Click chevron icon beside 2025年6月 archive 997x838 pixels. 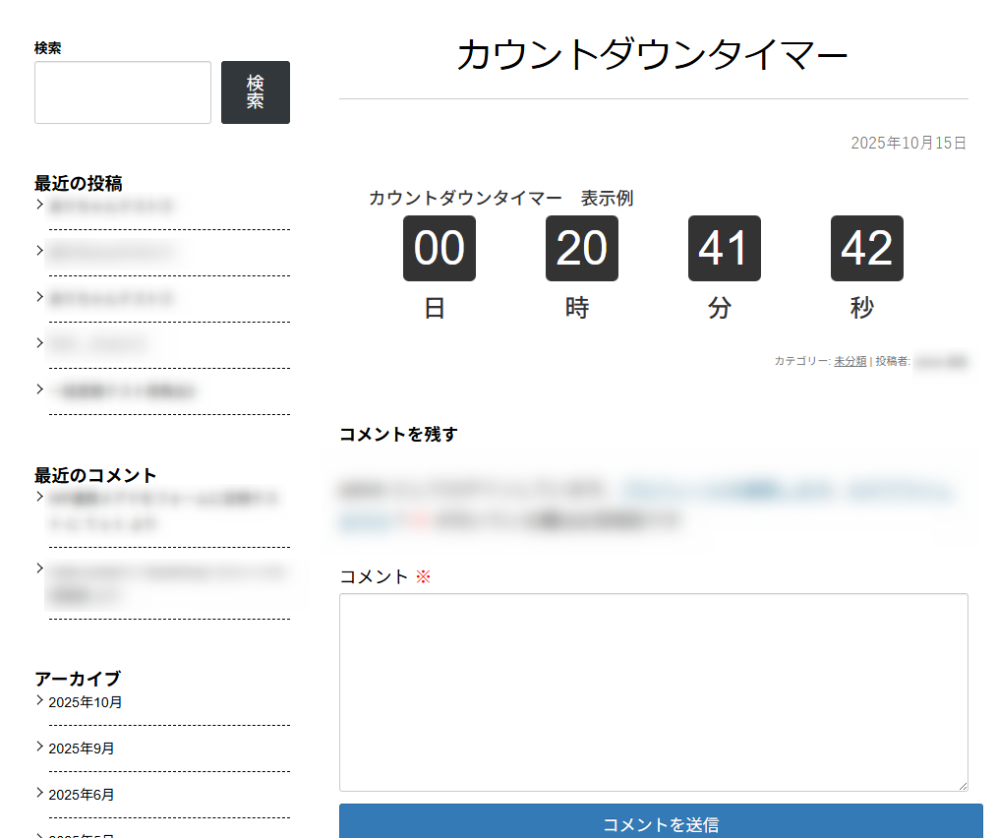39,793
